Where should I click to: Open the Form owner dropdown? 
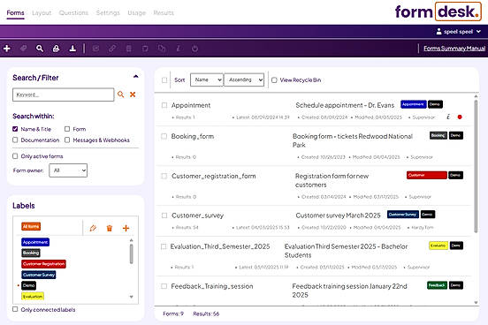pos(68,170)
